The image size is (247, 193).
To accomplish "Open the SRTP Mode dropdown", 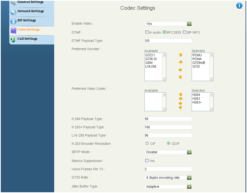I will click(x=168, y=152).
